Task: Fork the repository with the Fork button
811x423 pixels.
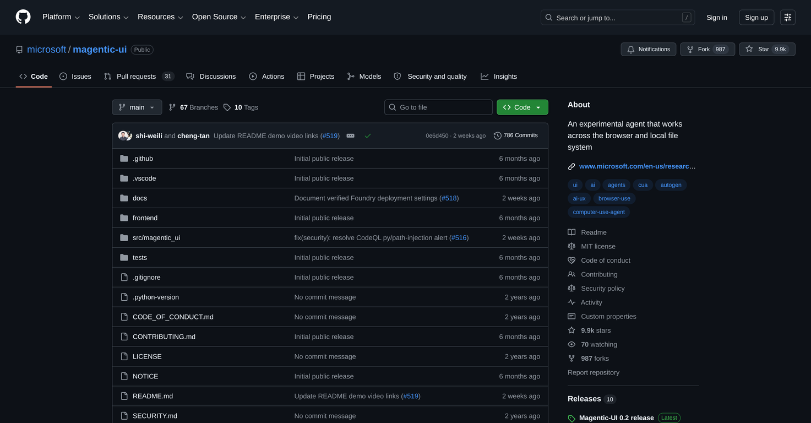Action: 707,50
